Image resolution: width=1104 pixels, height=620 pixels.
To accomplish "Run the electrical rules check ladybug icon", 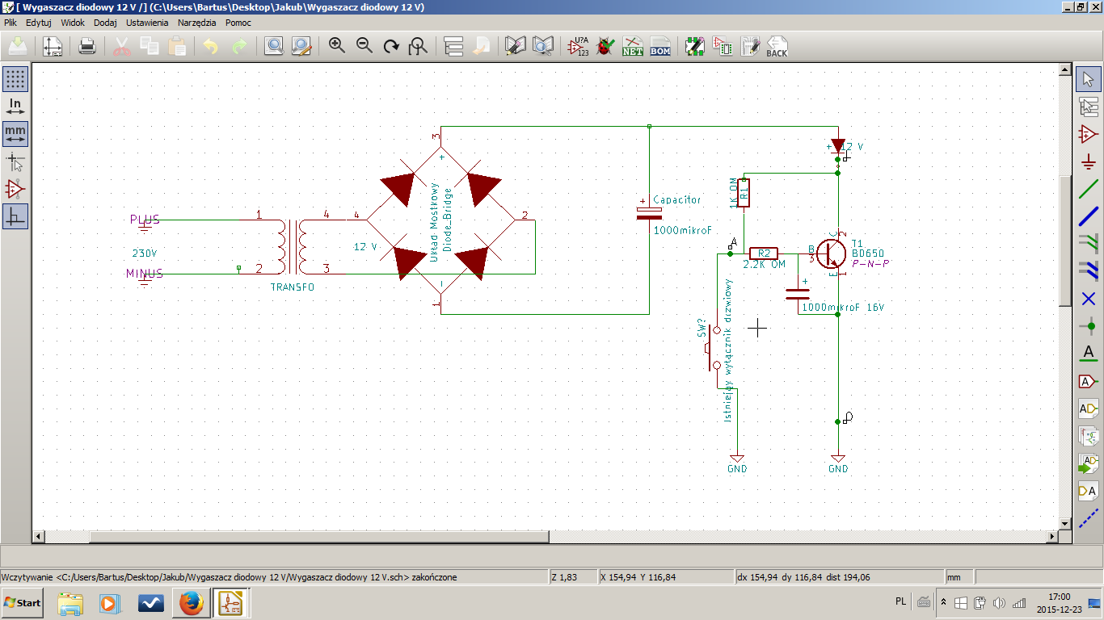I will [x=605, y=46].
